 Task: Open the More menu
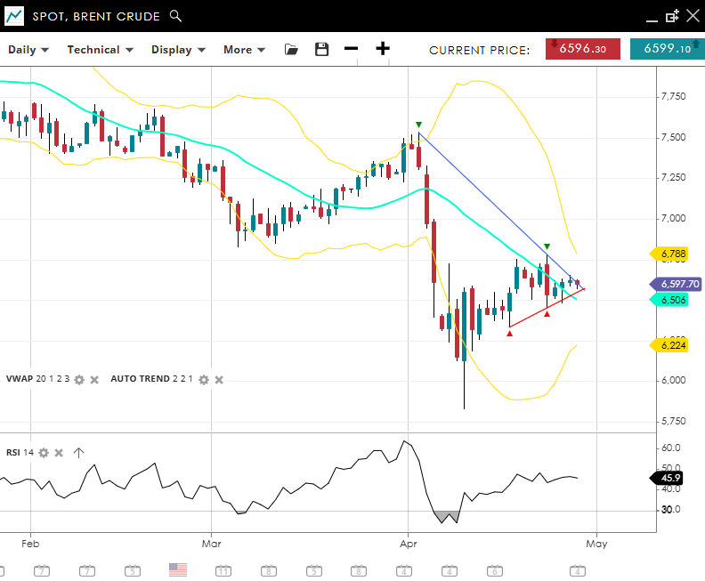(x=244, y=50)
